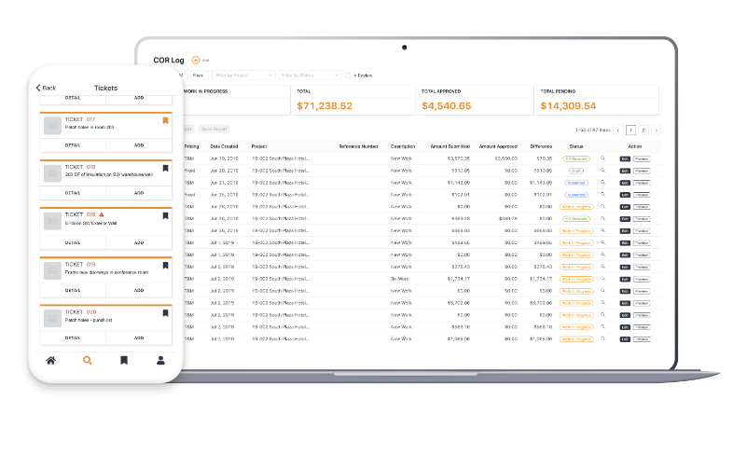Open the profile person icon on phone
Screen dimensions: 747x454
(x=160, y=360)
